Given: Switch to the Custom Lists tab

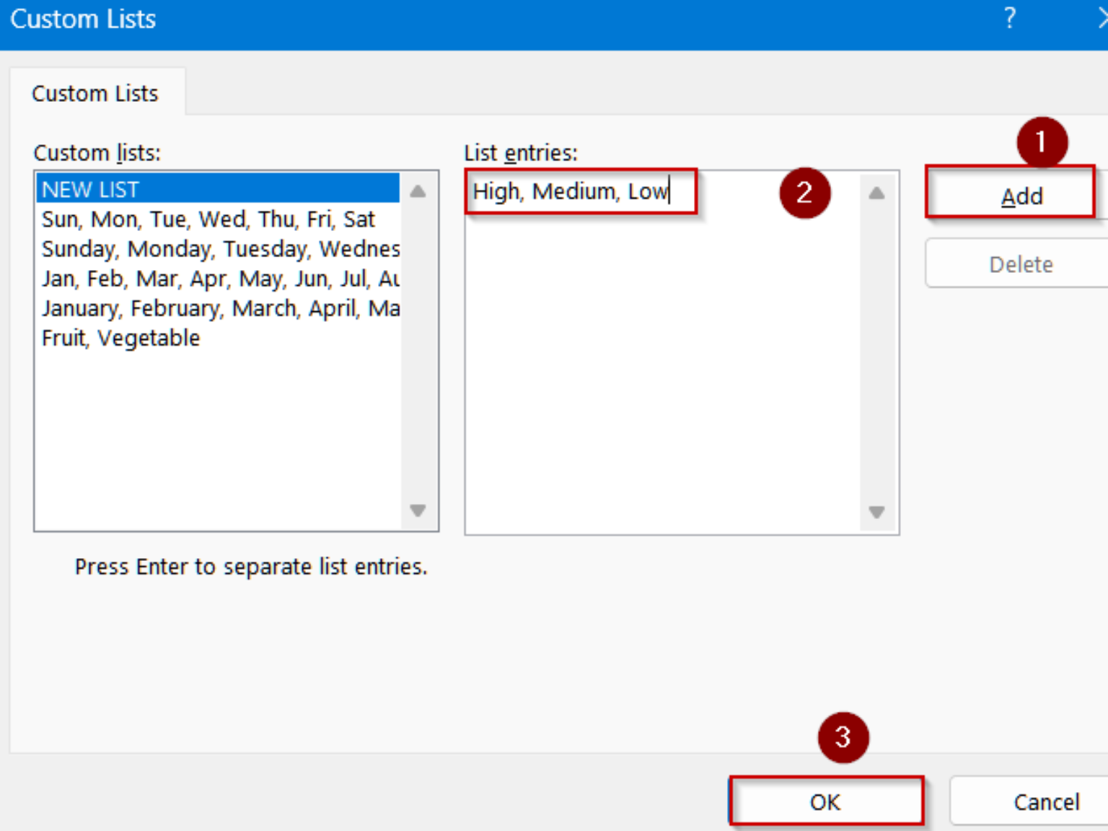Looking at the screenshot, I should point(94,92).
